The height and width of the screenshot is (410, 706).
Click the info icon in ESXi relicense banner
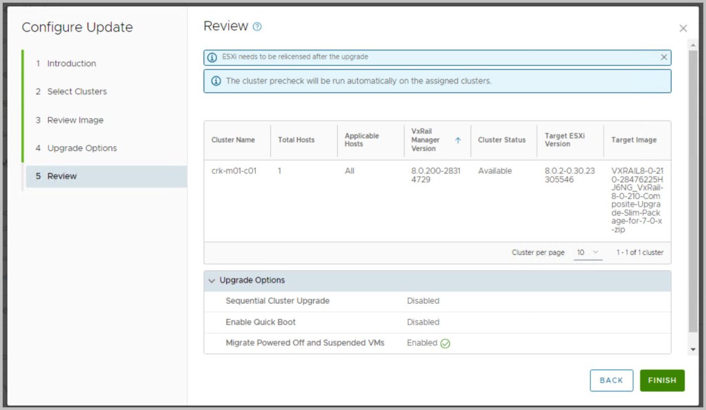(x=213, y=57)
